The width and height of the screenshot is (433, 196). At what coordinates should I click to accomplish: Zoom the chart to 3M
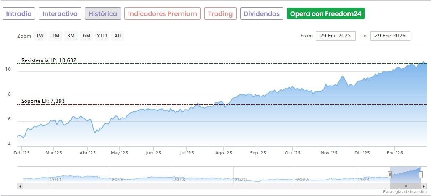[71, 36]
